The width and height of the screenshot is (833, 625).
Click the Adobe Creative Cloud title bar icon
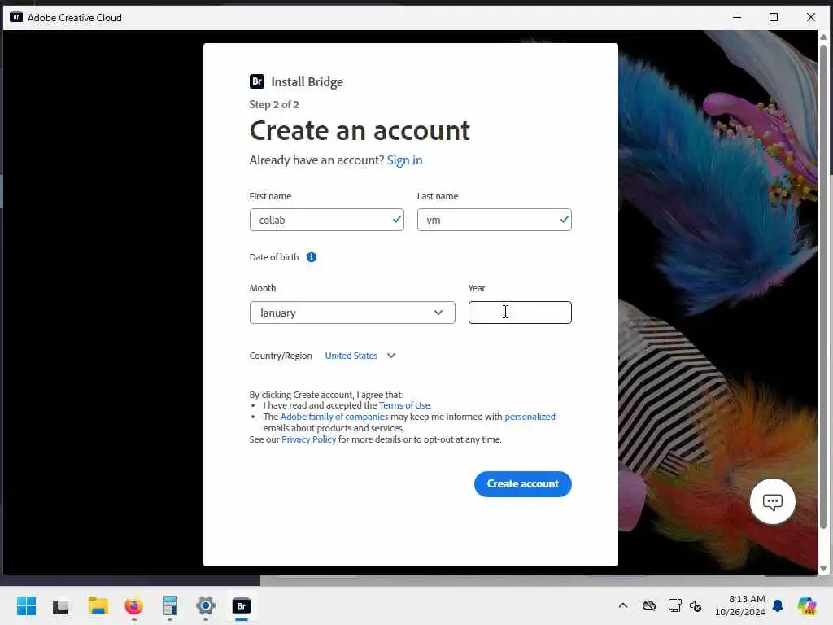(x=16, y=17)
